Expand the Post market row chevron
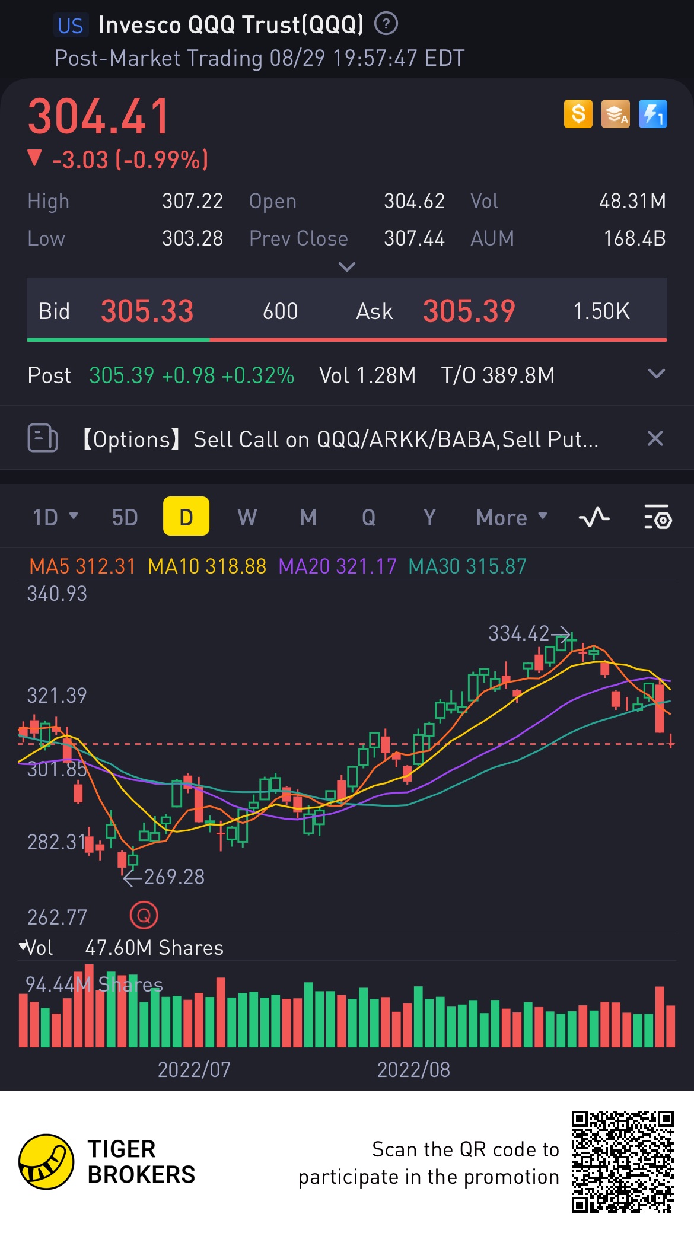Image resolution: width=694 pixels, height=1233 pixels. click(656, 374)
